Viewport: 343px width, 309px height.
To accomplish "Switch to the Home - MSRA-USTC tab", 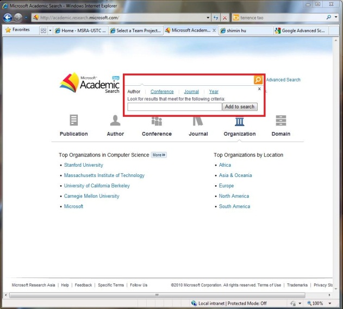I will (80, 30).
